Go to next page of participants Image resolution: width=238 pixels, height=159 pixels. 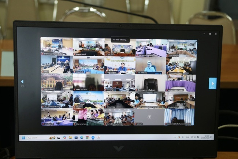click(212, 83)
